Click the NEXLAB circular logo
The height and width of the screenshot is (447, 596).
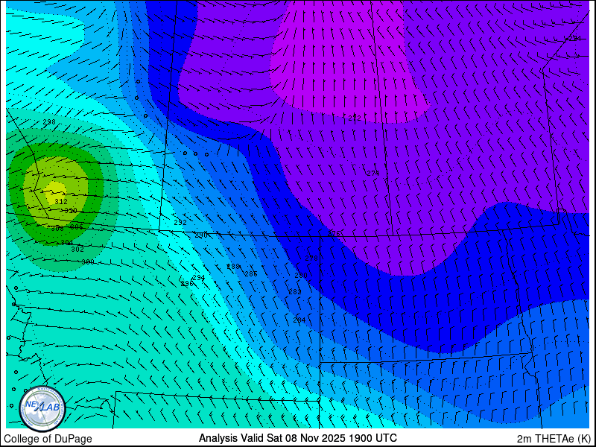point(42,409)
